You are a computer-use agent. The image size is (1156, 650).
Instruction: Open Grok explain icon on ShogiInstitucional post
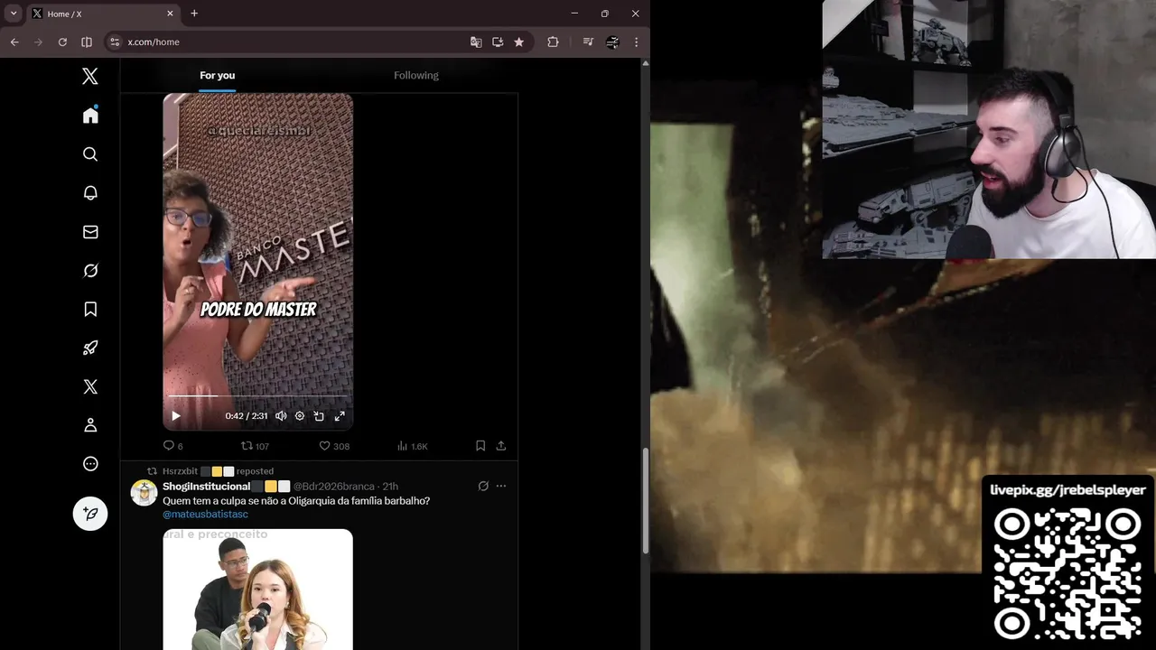[x=483, y=486]
